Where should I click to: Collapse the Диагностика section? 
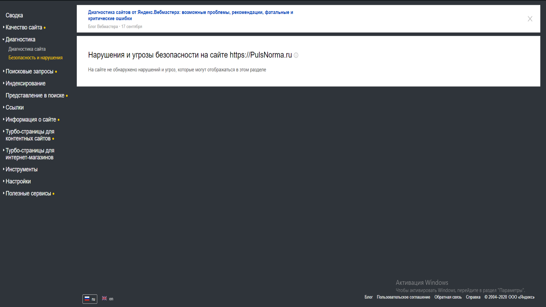[20, 40]
